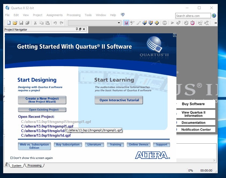Open the Help menu
226x178 pixels.
[113, 15]
